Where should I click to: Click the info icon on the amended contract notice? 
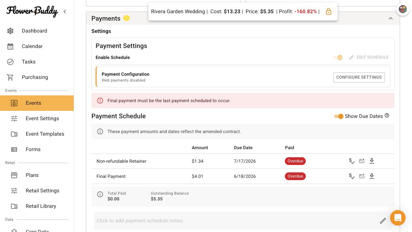pyautogui.click(x=100, y=131)
